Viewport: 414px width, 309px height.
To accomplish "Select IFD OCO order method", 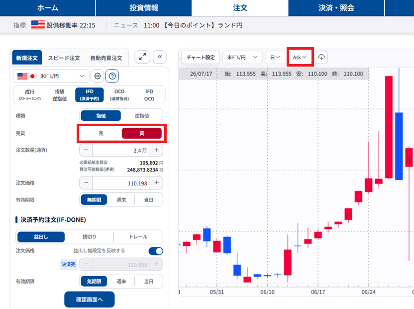I will 149,95.
